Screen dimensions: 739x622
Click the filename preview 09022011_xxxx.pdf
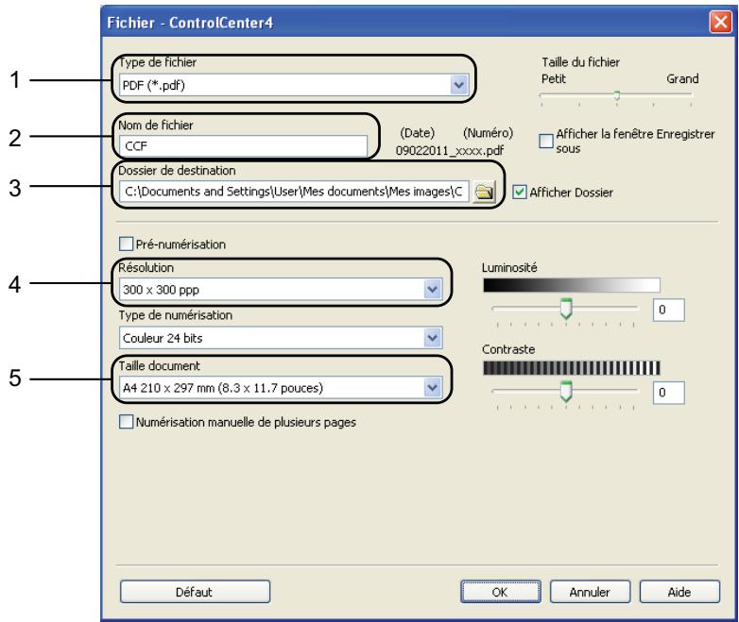coord(449,151)
